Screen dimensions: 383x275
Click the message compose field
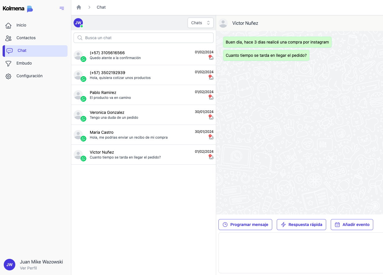[x=300, y=253]
